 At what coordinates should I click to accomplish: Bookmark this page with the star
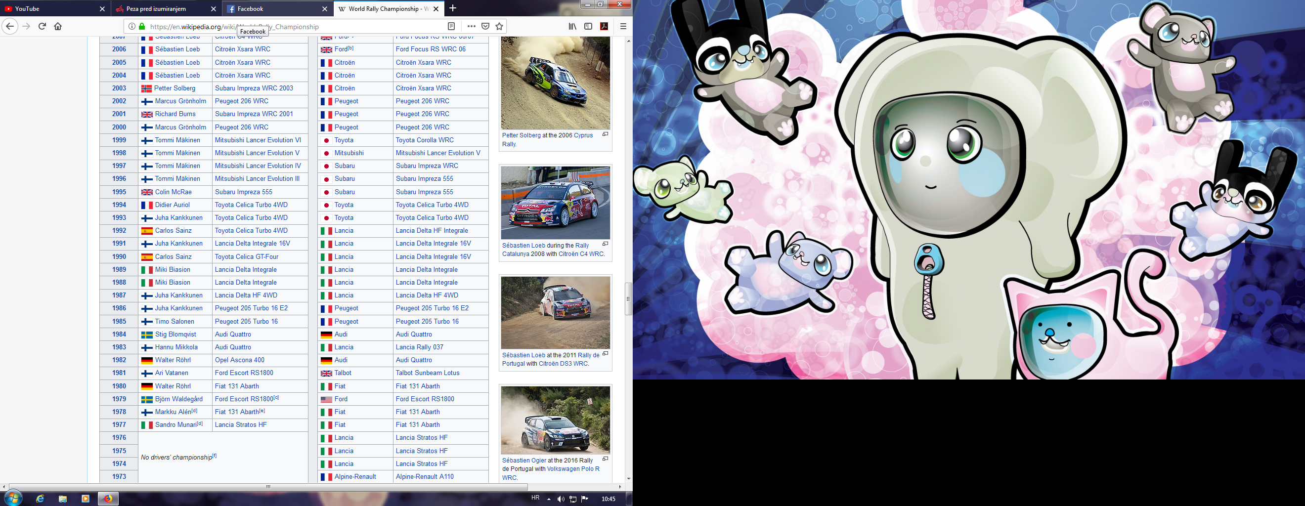pos(499,26)
